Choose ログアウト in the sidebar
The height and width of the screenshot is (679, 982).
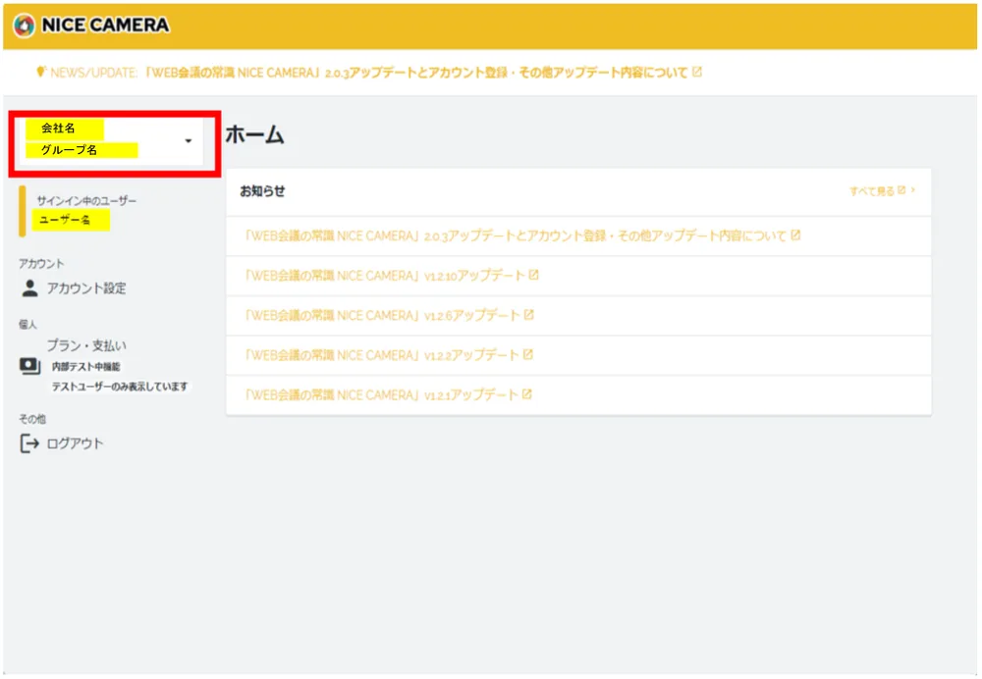coord(76,444)
